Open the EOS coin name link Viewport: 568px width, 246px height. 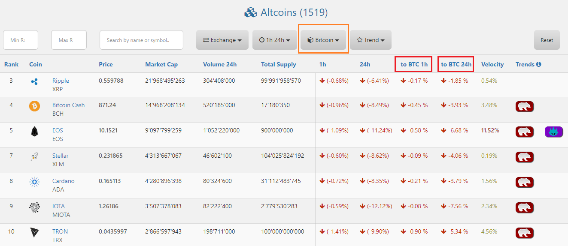point(58,130)
